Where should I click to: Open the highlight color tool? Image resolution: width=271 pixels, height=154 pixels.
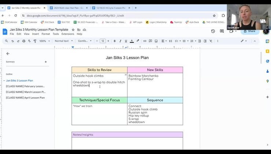pos(138,41)
